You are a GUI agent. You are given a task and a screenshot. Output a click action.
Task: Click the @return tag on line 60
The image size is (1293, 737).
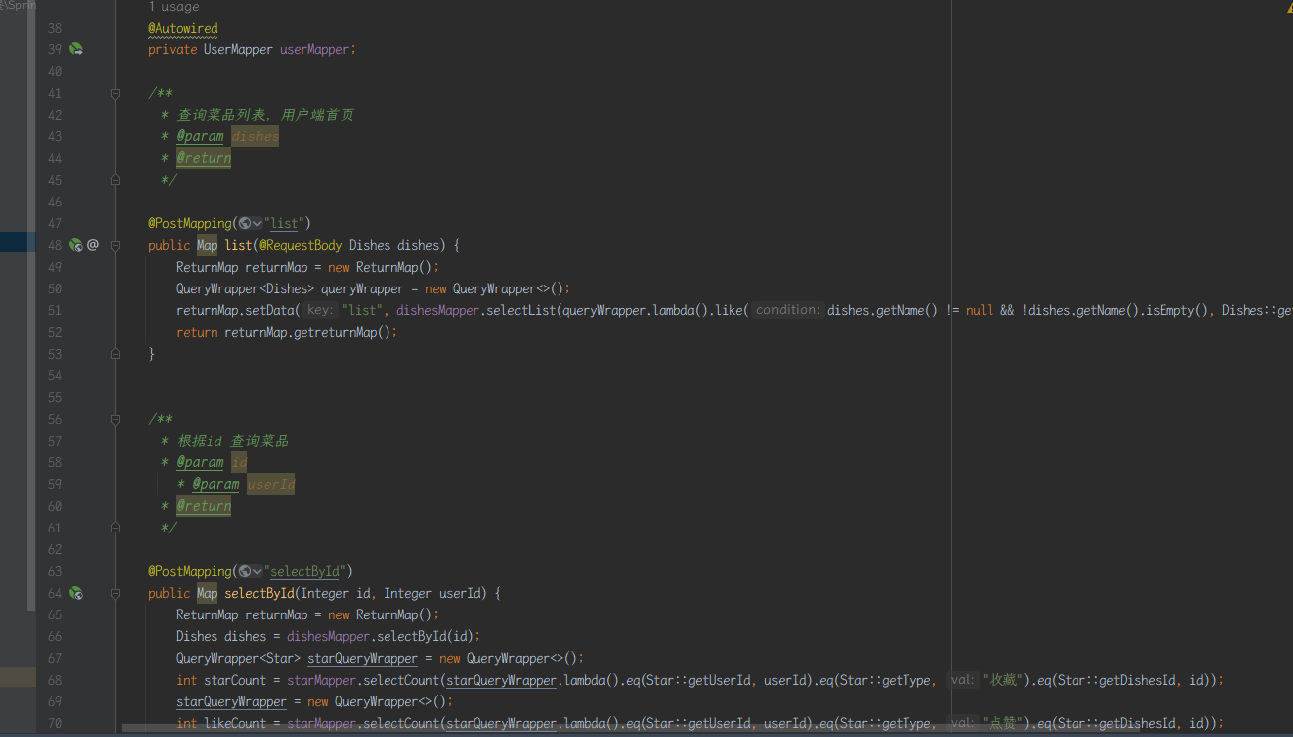pos(204,506)
